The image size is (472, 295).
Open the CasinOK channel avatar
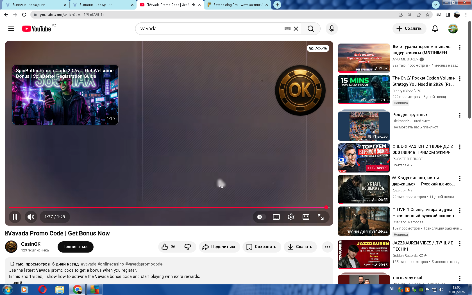coord(11,247)
